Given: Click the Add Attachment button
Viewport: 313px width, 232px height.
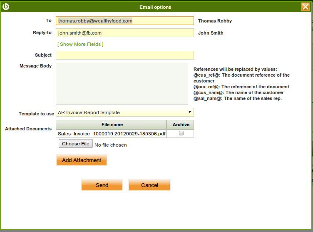Looking at the screenshot, I should pos(82,160).
